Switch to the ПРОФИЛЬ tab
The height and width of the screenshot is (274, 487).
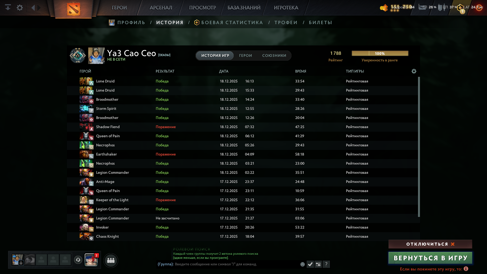coord(131,23)
